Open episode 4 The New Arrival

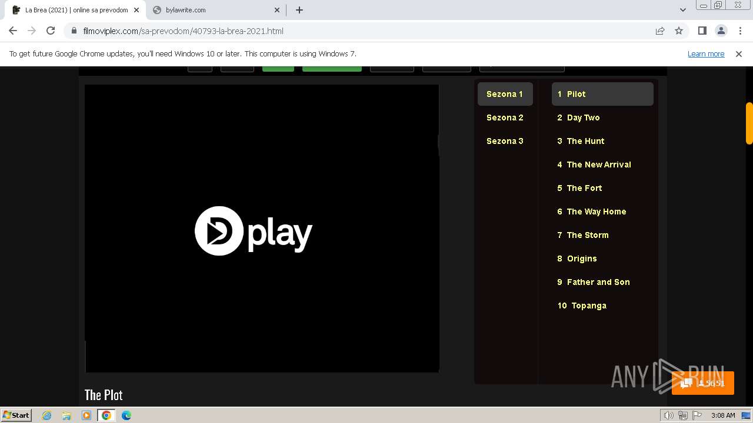click(x=602, y=164)
